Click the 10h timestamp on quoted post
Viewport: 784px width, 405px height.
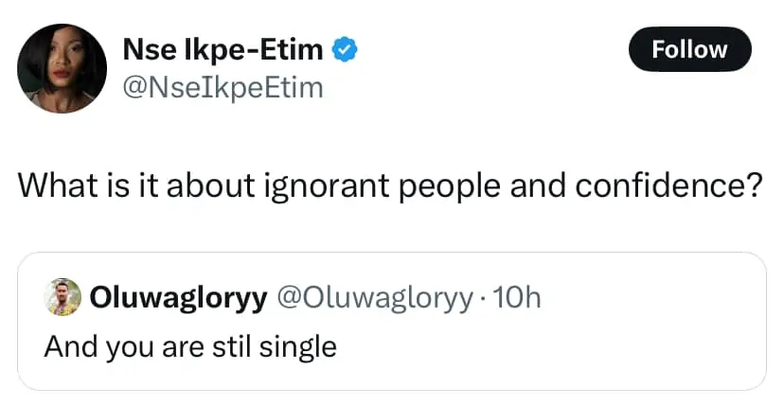[516, 298]
